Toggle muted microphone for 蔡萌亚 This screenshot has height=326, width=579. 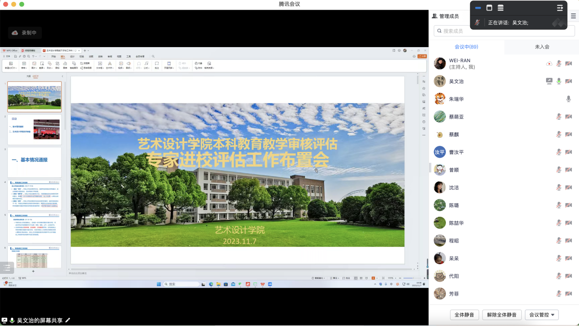tap(558, 117)
